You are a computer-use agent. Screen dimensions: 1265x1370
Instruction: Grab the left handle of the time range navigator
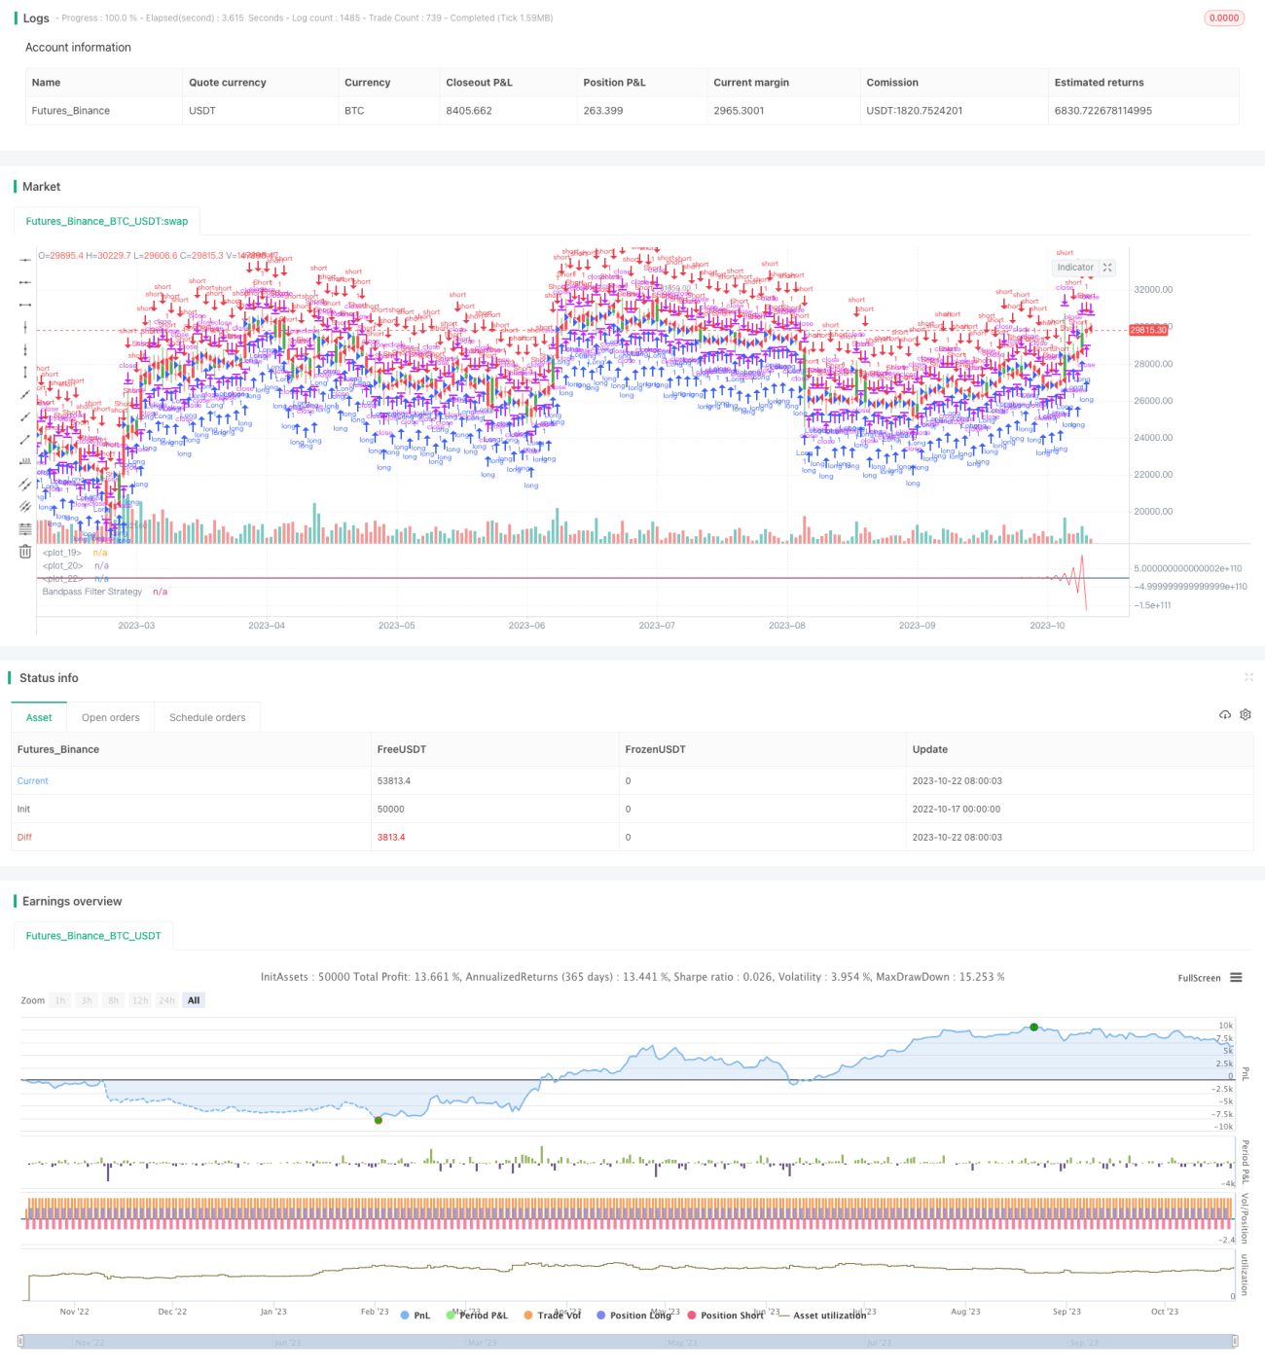tap(21, 1341)
